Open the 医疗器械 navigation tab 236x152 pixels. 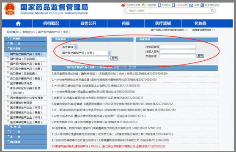[163, 23]
